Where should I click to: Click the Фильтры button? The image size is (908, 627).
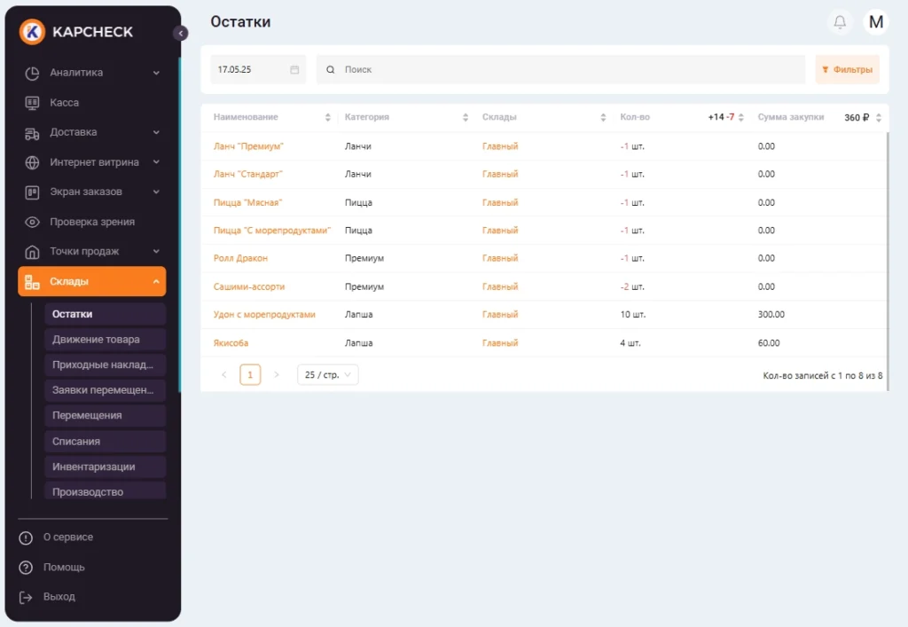point(847,70)
